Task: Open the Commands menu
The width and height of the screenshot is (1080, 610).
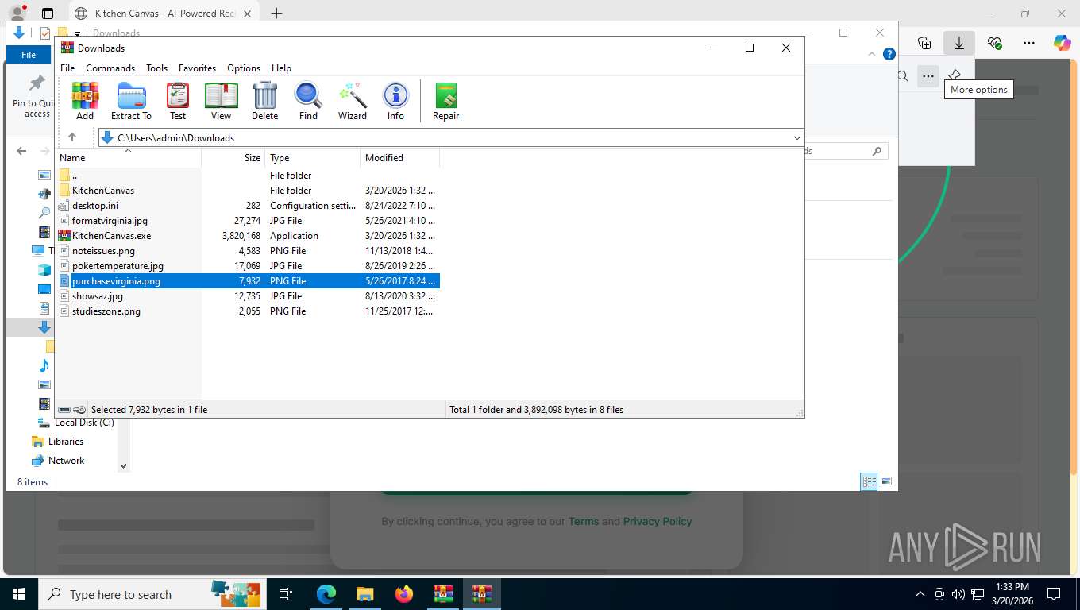Action: click(x=110, y=68)
